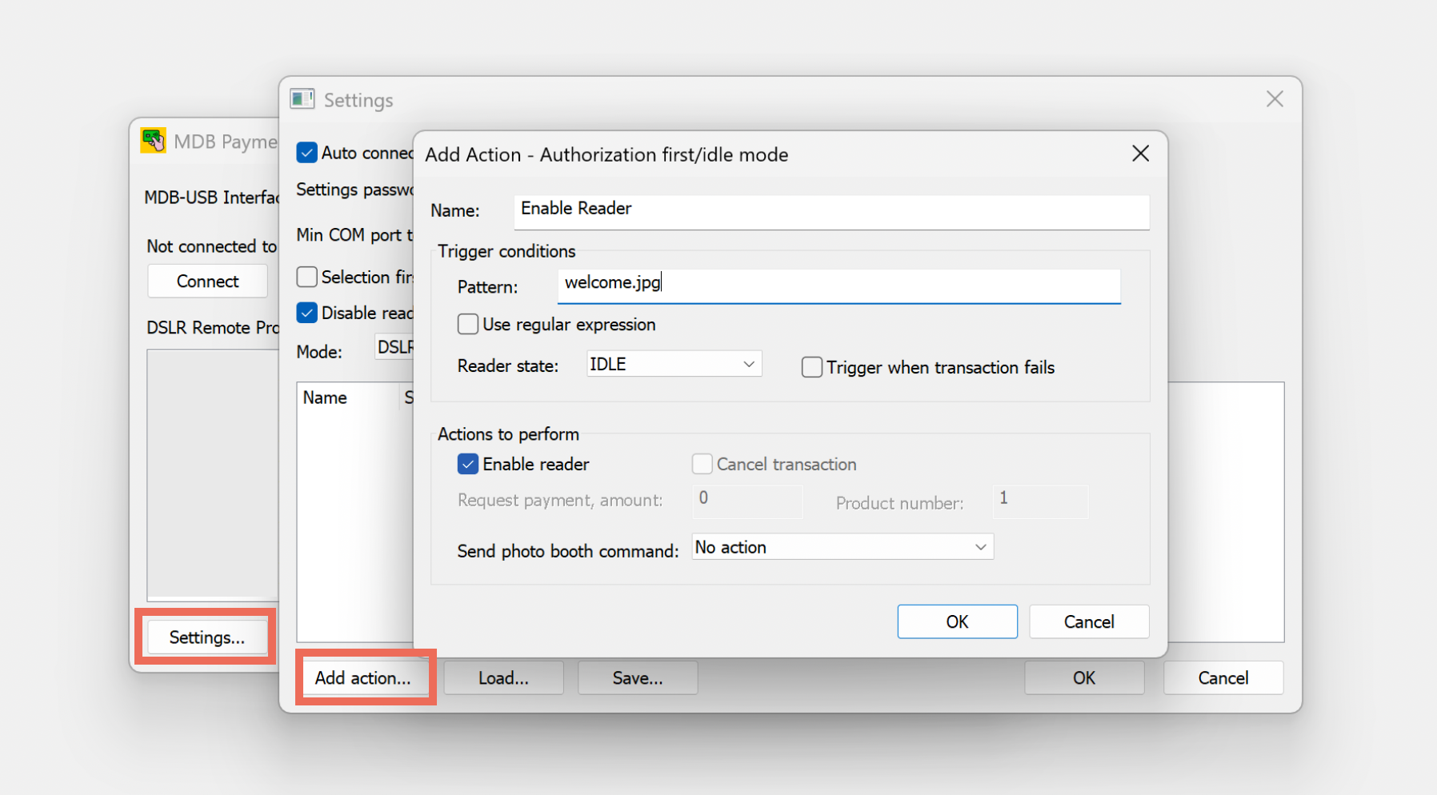Click the Settings window title icon
This screenshot has height=795, width=1437.
[302, 99]
